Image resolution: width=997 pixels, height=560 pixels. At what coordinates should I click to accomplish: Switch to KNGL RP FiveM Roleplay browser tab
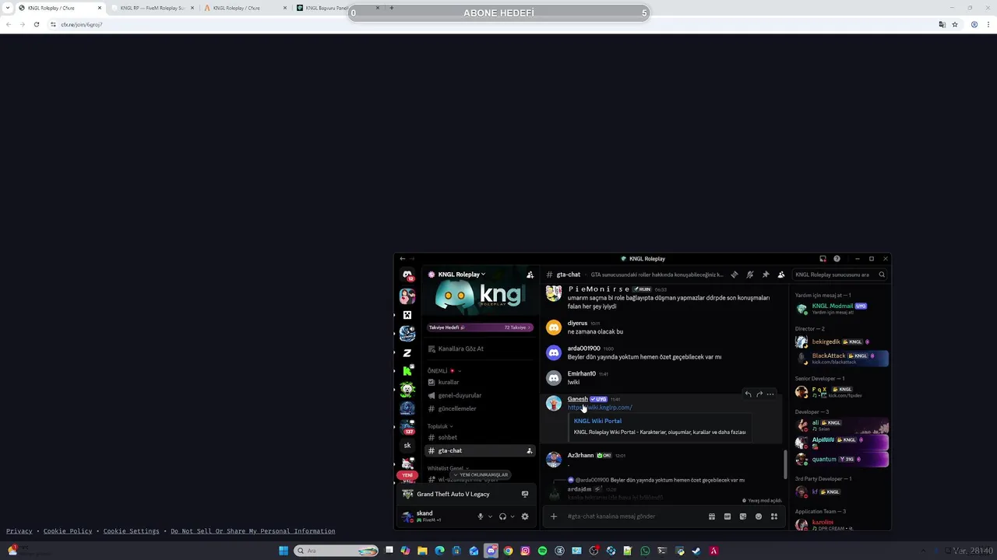click(x=153, y=8)
